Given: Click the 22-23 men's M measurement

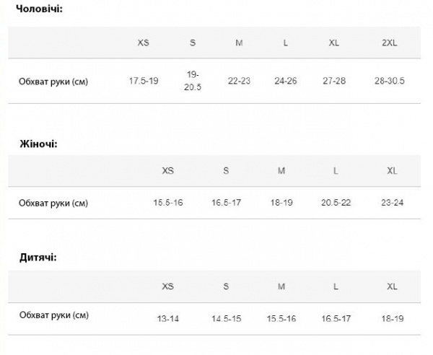Looking at the screenshot, I should click(x=239, y=80).
